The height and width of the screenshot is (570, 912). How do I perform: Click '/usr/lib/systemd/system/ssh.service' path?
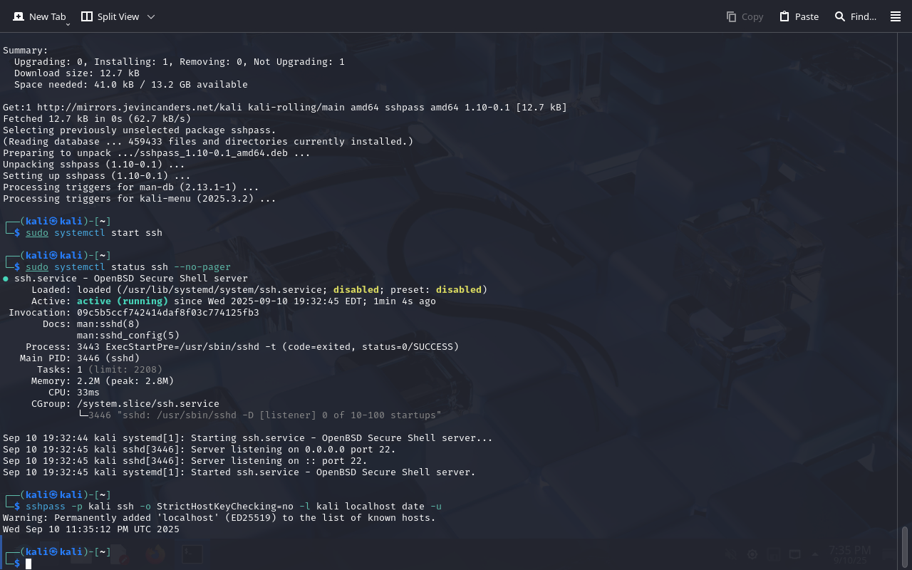[222, 290]
